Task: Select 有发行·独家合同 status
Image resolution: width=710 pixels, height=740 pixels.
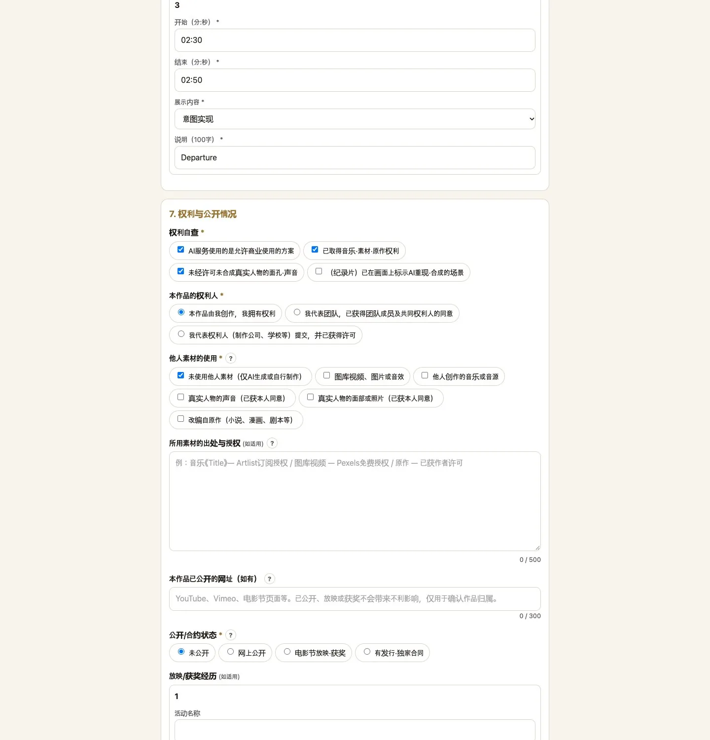Action: (367, 652)
